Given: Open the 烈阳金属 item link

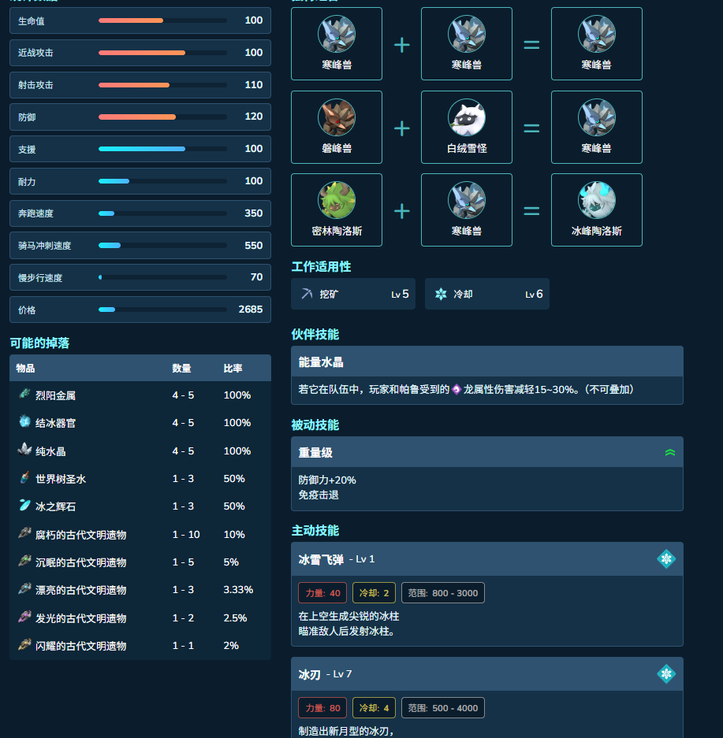Looking at the screenshot, I should click(55, 396).
